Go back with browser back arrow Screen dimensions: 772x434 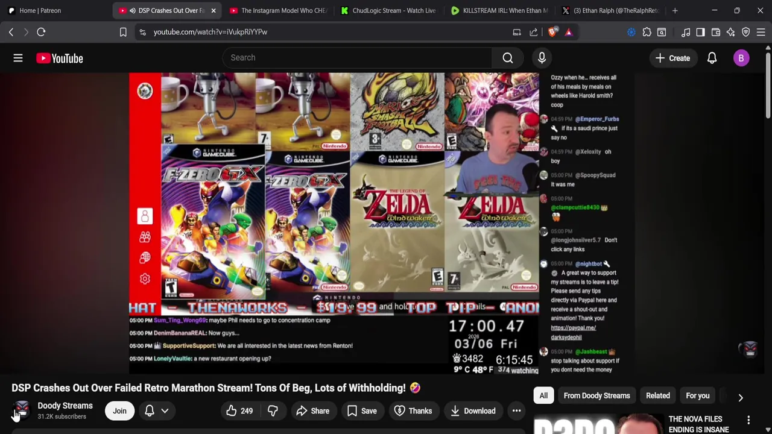11,32
